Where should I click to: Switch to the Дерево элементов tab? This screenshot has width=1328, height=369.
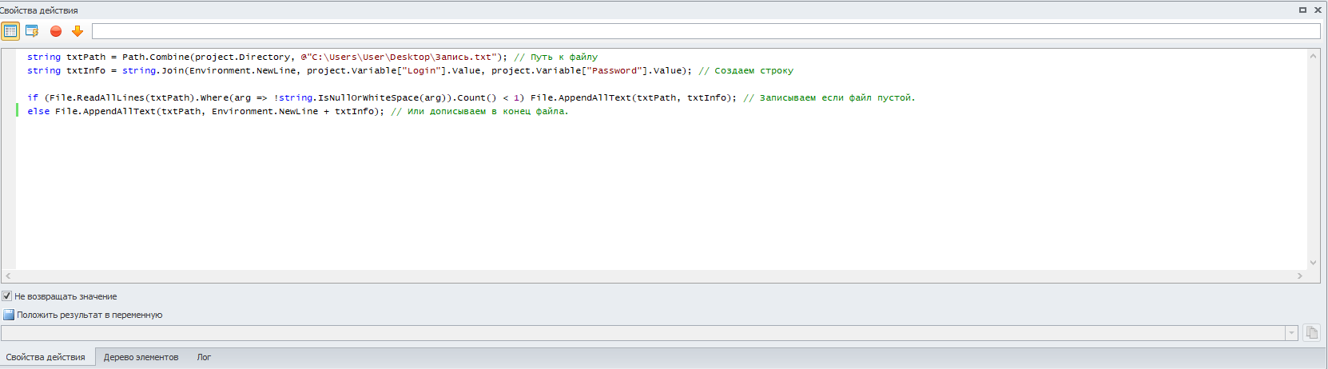click(141, 357)
